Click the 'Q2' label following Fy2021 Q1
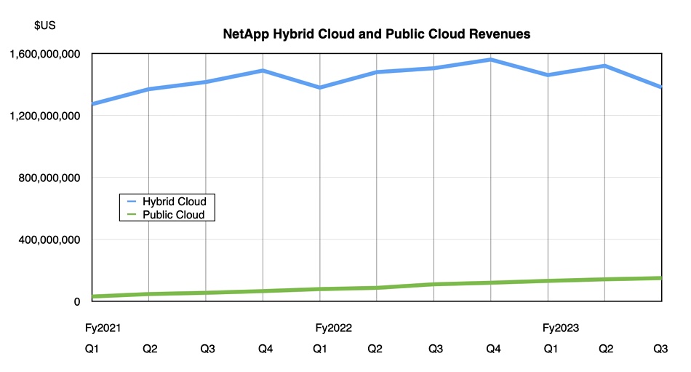 coord(150,349)
